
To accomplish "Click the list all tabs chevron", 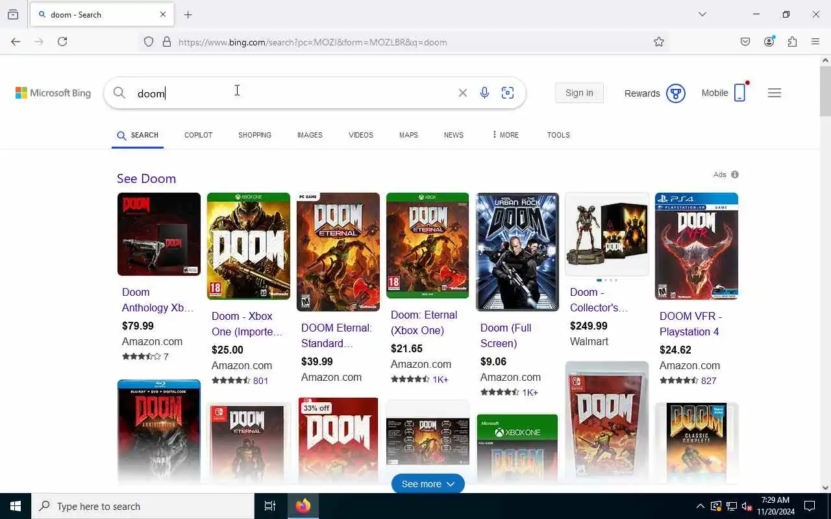I will point(702,14).
